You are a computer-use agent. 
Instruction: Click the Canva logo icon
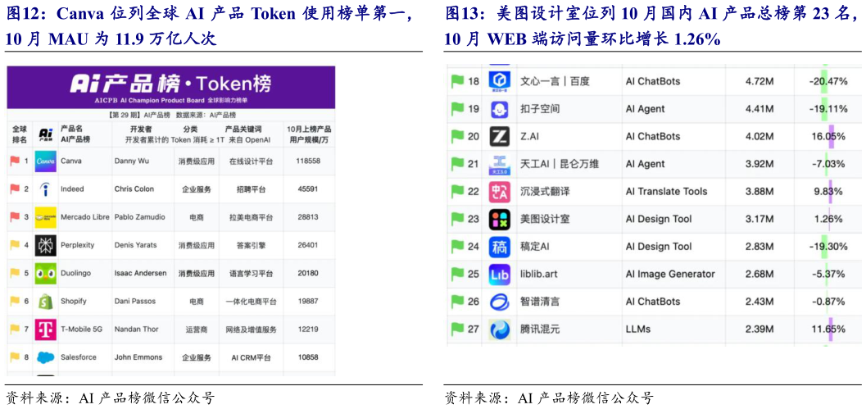(45, 161)
